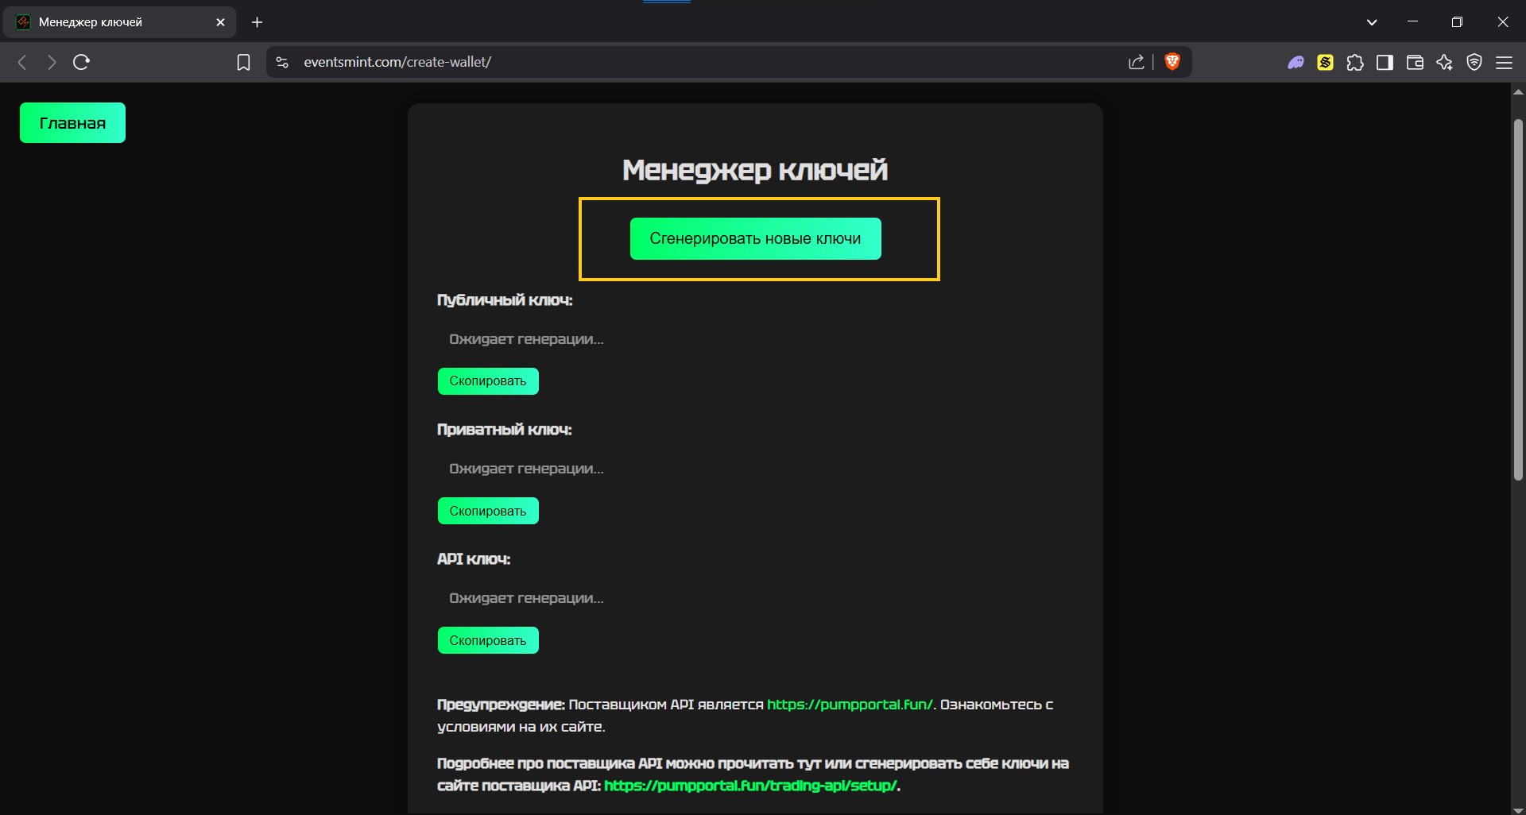The image size is (1526, 815).
Task: Click the share page icon
Action: 1136,62
